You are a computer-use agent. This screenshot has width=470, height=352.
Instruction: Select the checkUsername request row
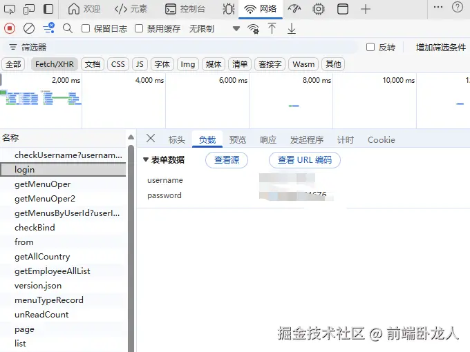pyautogui.click(x=63, y=155)
